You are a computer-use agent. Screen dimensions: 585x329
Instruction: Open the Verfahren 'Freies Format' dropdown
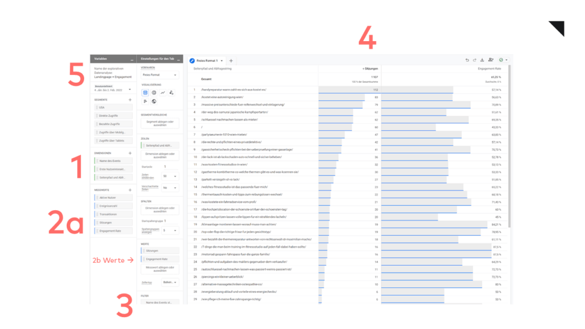[160, 75]
